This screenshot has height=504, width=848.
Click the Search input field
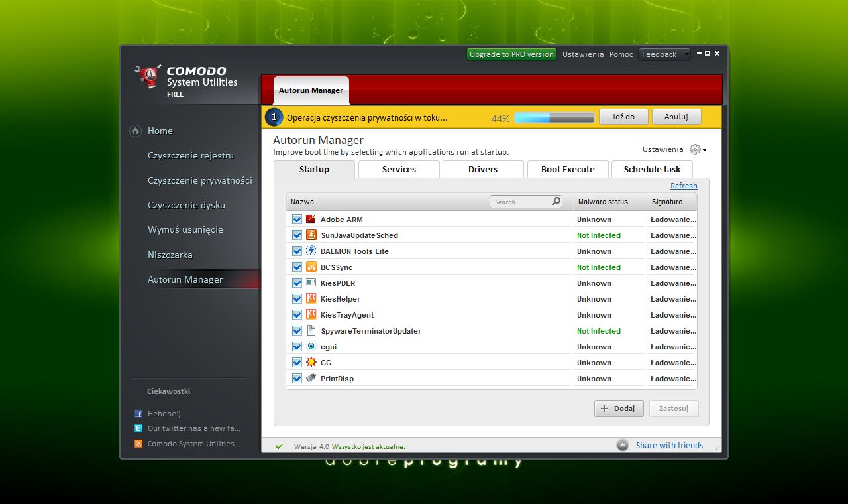(527, 202)
